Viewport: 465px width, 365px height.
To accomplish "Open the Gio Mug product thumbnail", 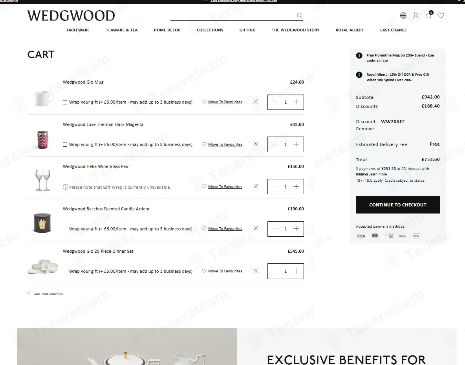I will tap(44, 98).
